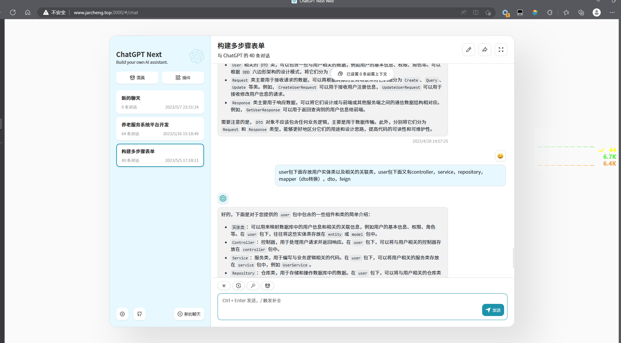This screenshot has height=343, width=621.
Task: Click scroll-to-bottom double chevron icon
Action: (224, 286)
